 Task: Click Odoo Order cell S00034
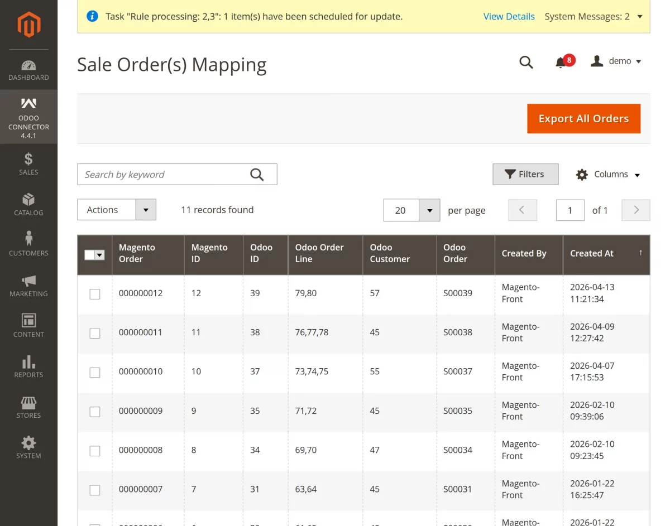458,450
